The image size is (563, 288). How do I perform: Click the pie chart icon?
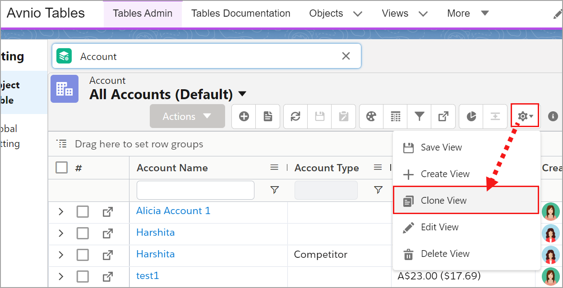click(x=471, y=117)
